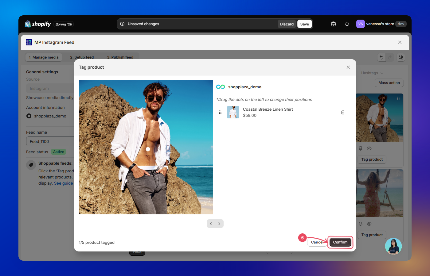Close the Tag product dialog

pyautogui.click(x=348, y=67)
